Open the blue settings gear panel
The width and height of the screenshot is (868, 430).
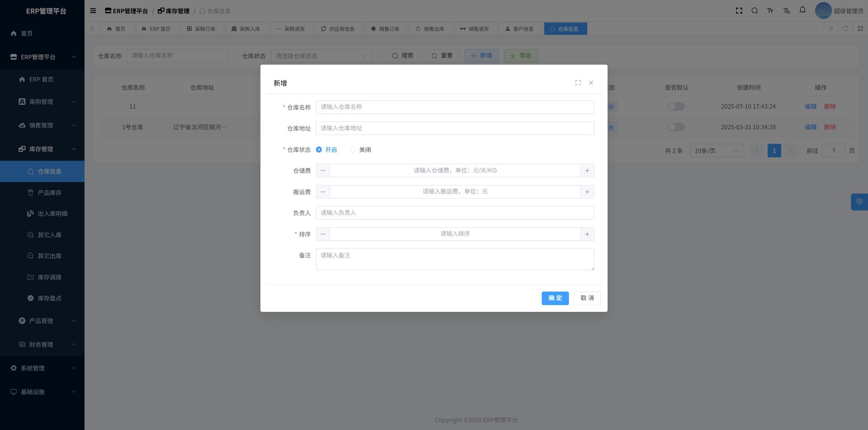pyautogui.click(x=859, y=202)
